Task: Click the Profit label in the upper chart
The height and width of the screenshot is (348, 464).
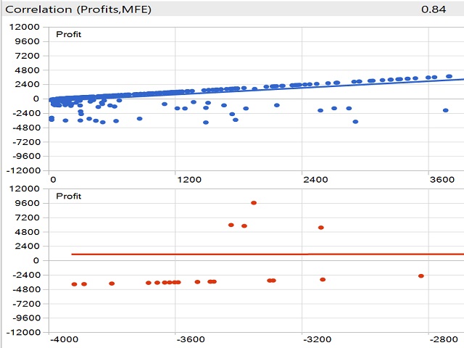Action: (69, 34)
